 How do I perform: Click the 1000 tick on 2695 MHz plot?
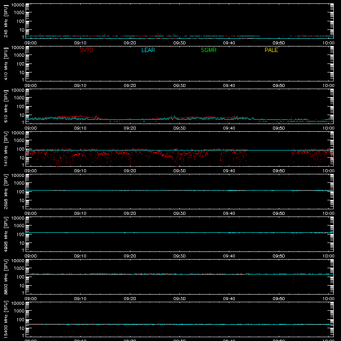[19, 183]
